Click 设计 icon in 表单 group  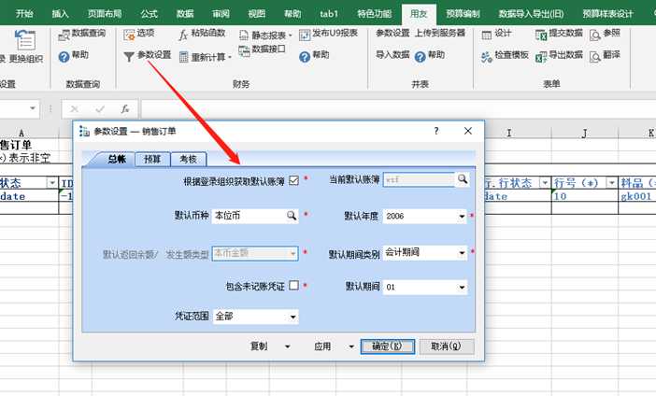[x=487, y=35]
